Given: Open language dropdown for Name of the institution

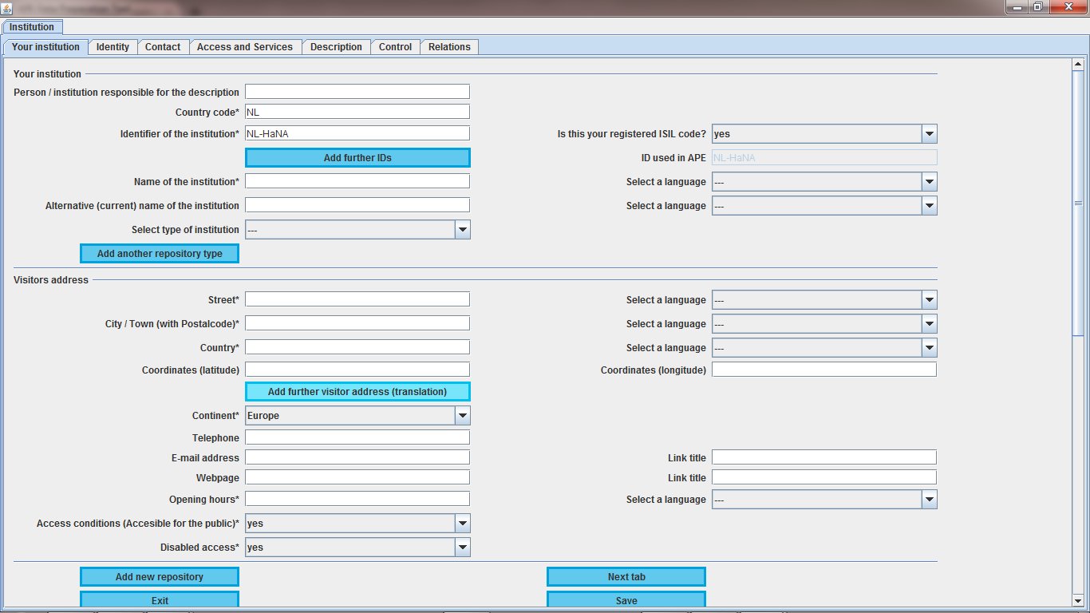Looking at the screenshot, I should [824, 182].
